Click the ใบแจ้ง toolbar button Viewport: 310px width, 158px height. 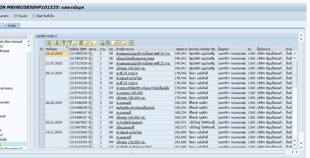point(20,16)
